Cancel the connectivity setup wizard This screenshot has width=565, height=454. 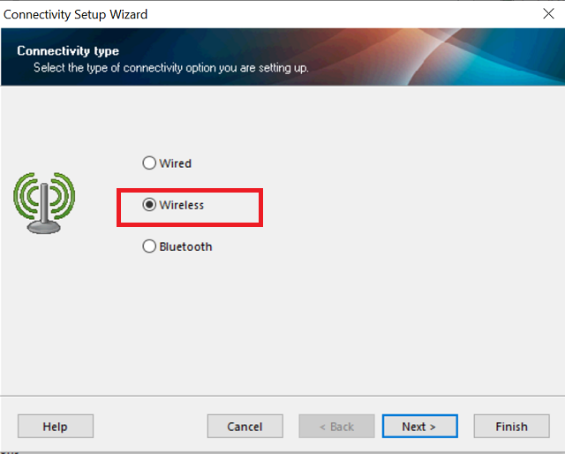(x=245, y=427)
